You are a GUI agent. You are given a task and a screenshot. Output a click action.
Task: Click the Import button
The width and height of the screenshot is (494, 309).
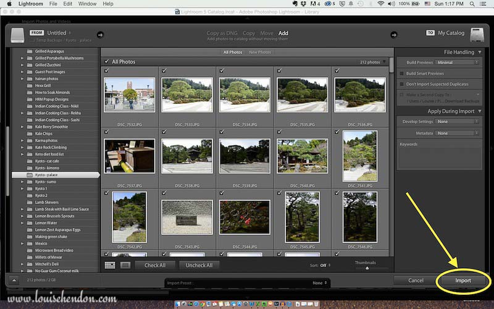click(463, 281)
